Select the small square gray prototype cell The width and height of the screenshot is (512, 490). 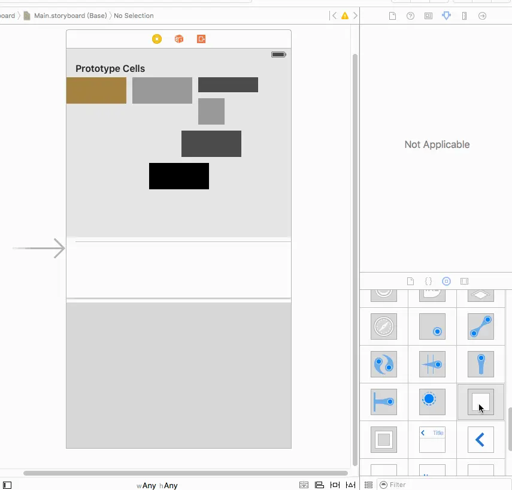click(211, 111)
